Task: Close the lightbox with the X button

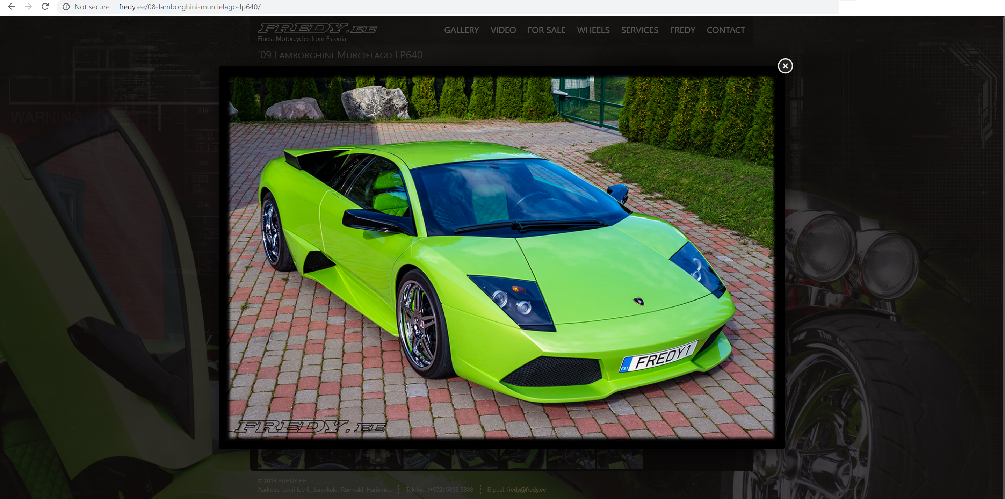Action: point(785,66)
